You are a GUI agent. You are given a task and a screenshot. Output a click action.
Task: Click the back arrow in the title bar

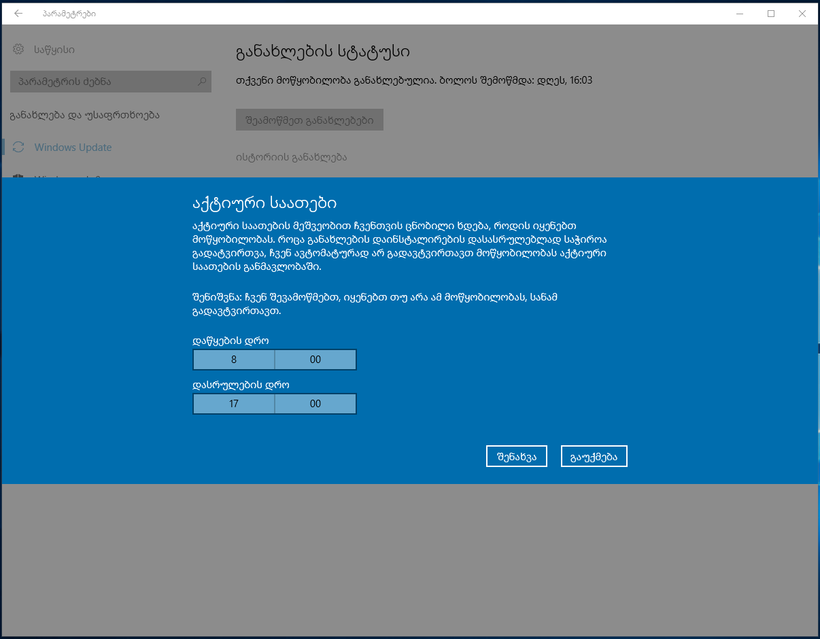pyautogui.click(x=18, y=14)
